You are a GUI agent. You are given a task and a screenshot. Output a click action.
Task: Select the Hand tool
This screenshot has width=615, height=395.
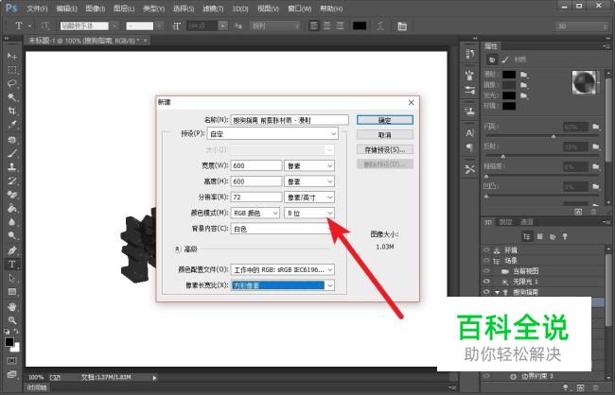click(x=11, y=306)
